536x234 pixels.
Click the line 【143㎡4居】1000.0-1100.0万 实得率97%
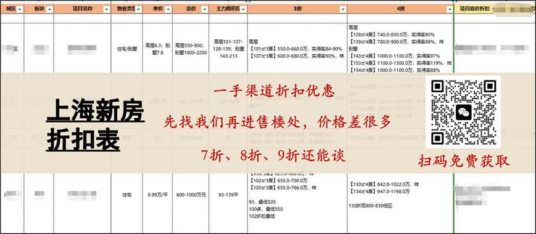click(x=394, y=56)
